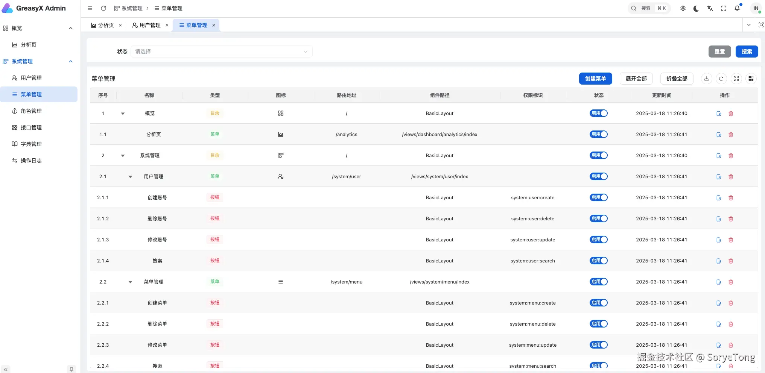Switch to dark mode via moon icon
This screenshot has width=765, height=373.
[x=696, y=8]
